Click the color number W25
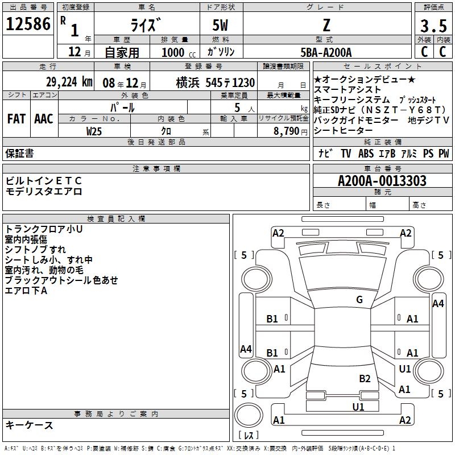 tap(94, 131)
